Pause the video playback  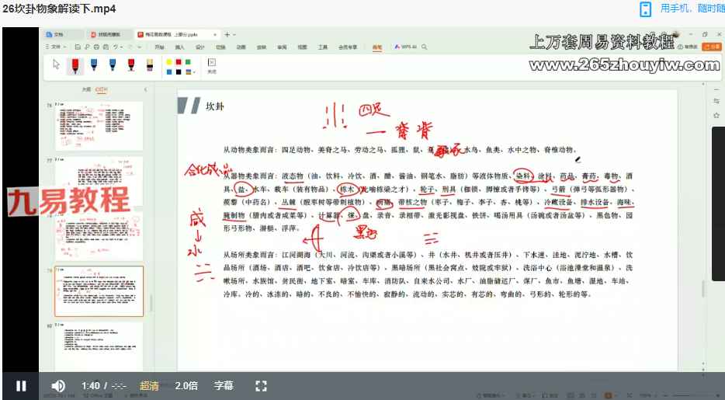[21, 386]
